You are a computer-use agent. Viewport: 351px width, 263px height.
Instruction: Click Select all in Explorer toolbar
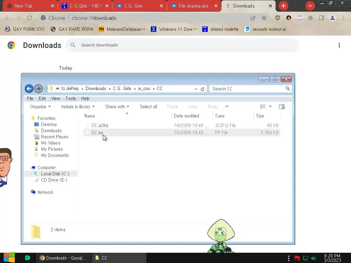(148, 107)
